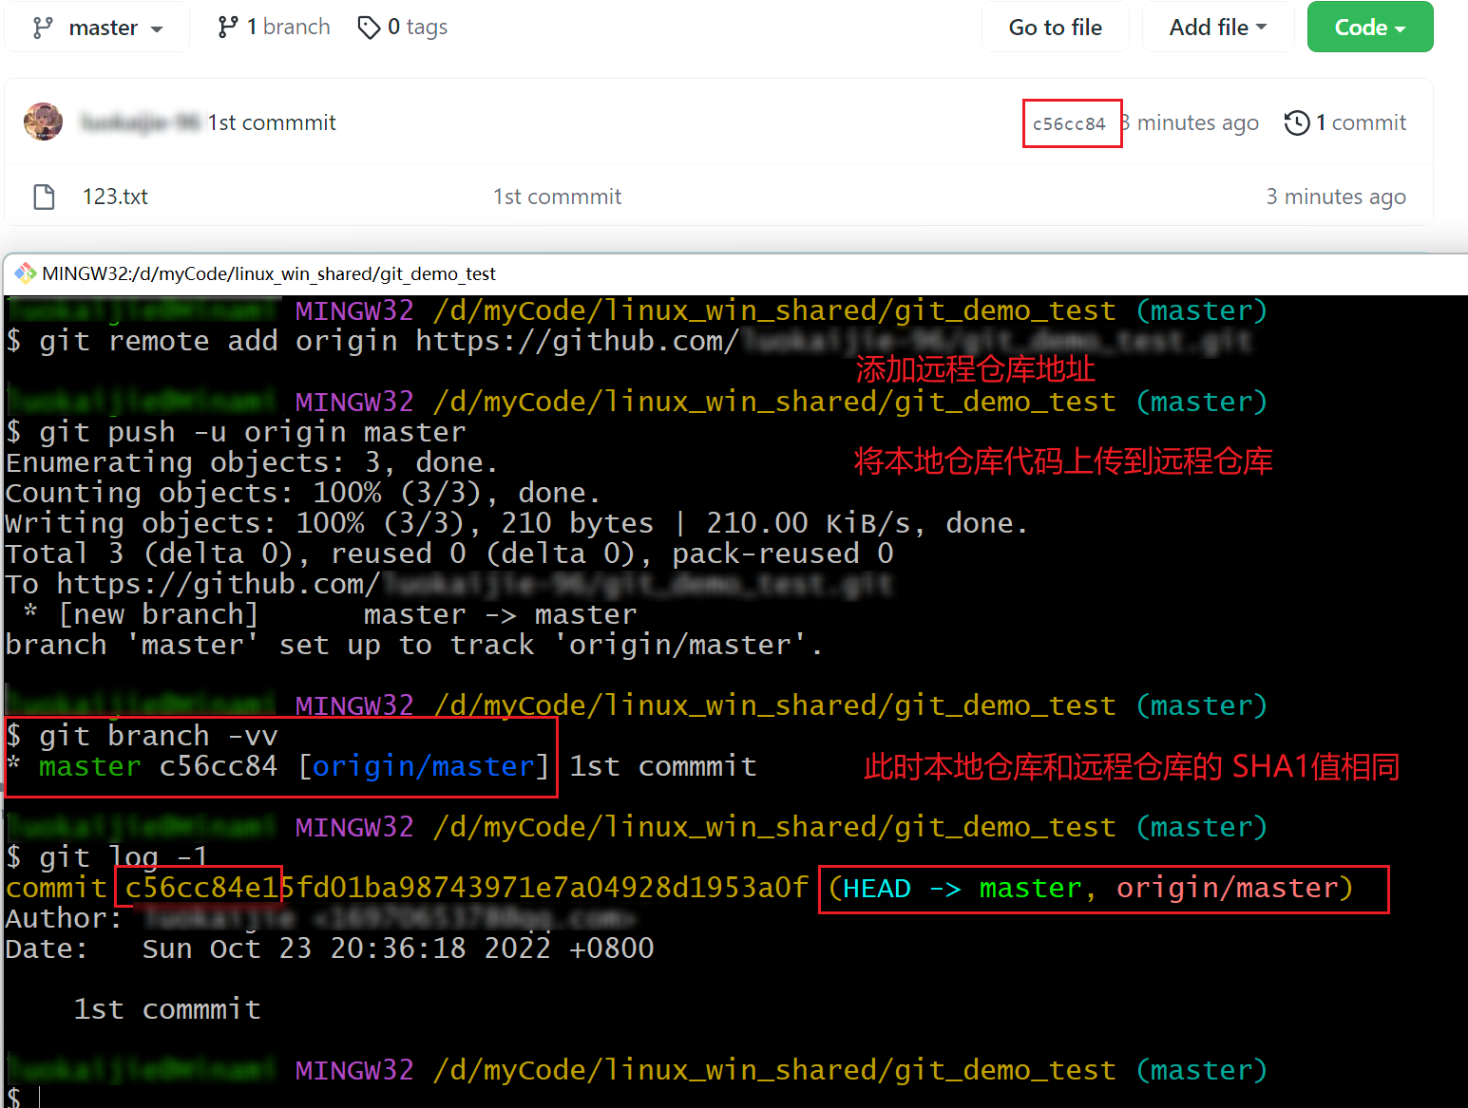Click 'Writing objects: 100%' output line

coord(517,523)
